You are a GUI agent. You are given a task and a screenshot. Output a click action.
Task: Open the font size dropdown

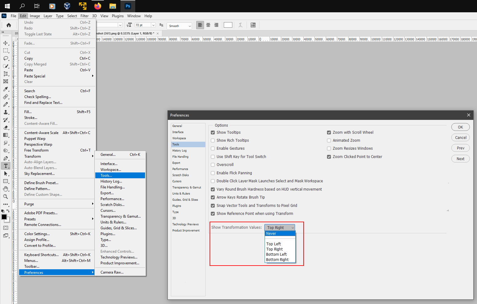coord(153,25)
